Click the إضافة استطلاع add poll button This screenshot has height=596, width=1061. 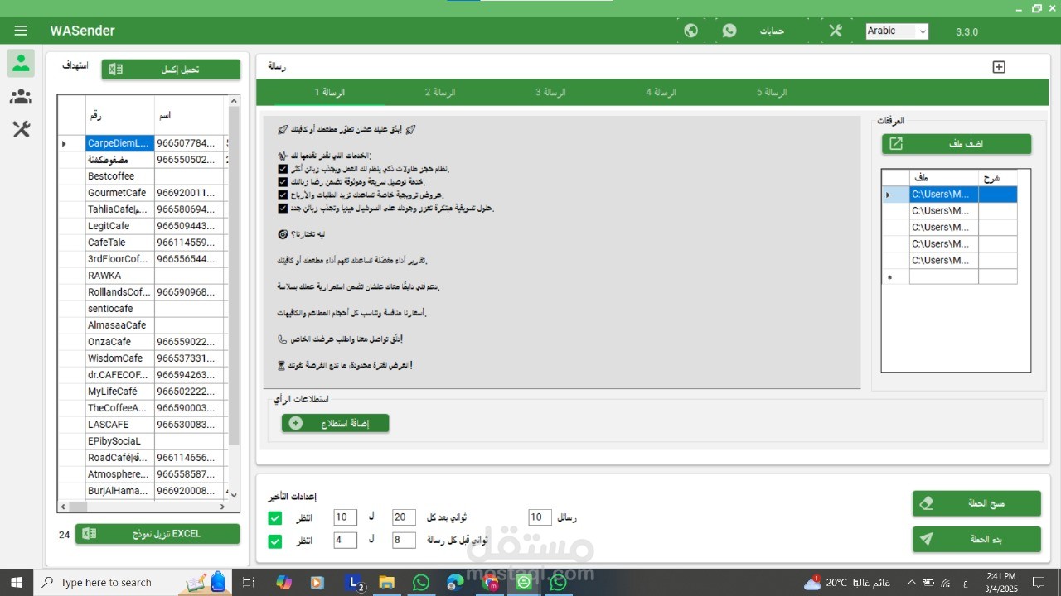point(336,423)
